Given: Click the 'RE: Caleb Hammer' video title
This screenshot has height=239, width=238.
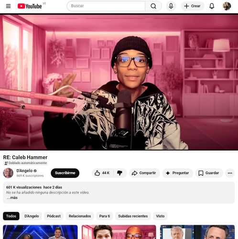Looking at the screenshot, I should click(25, 157).
